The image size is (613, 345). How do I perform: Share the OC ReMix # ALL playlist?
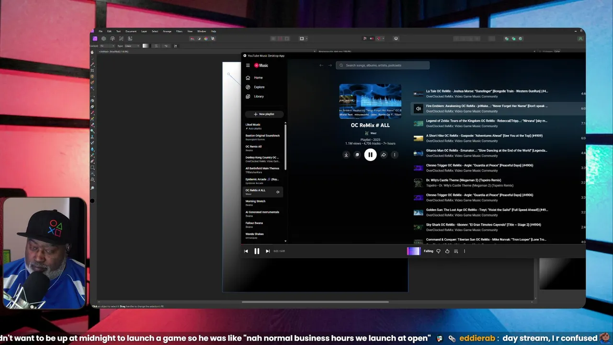[384, 155]
